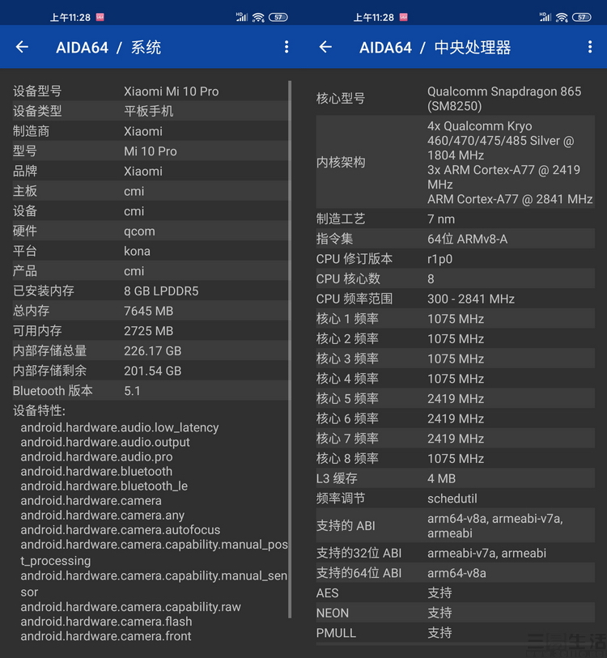Open the overflow menu on 中央处理器 screen
This screenshot has width=607, height=658.
coord(590,47)
